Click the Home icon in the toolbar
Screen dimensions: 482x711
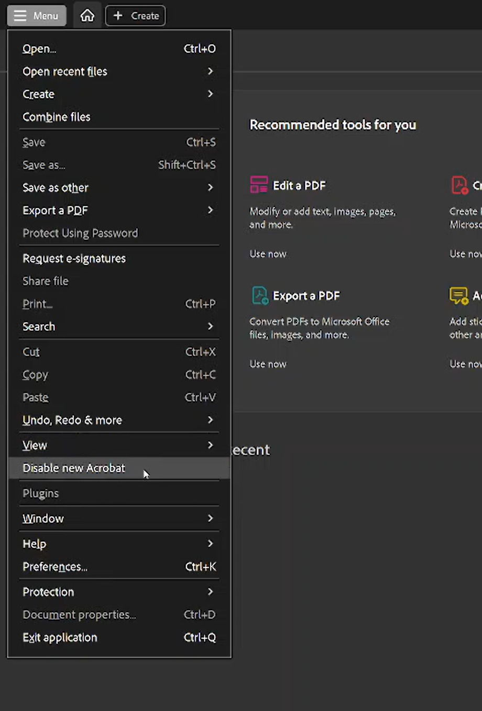coord(87,15)
